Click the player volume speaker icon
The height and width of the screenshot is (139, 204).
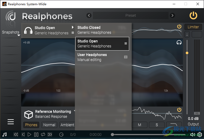click(193, 135)
